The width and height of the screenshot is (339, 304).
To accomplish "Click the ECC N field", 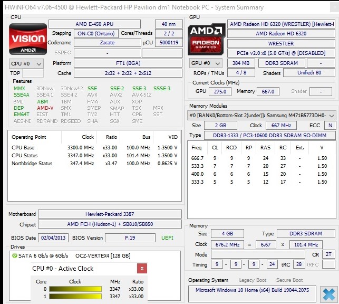I will (330, 125).
